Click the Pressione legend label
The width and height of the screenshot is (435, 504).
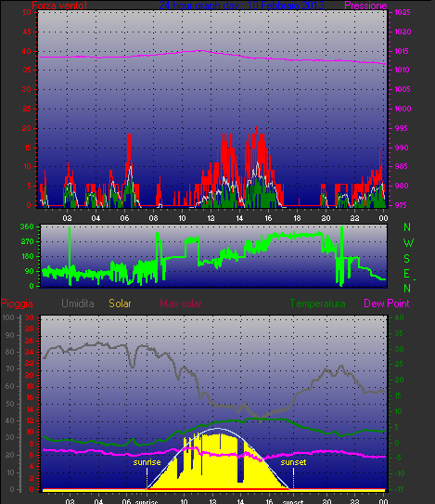pyautogui.click(x=365, y=6)
